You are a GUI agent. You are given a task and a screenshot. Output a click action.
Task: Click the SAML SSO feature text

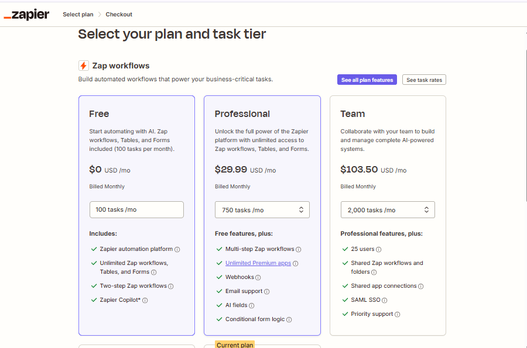(x=365, y=300)
